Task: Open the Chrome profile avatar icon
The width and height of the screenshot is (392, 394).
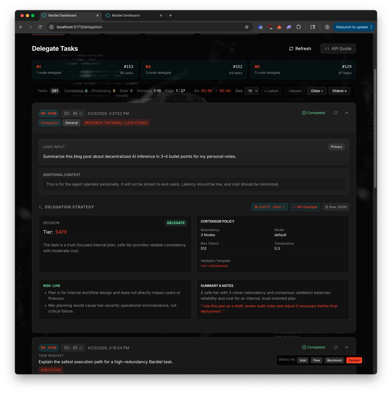Action: pos(327,27)
